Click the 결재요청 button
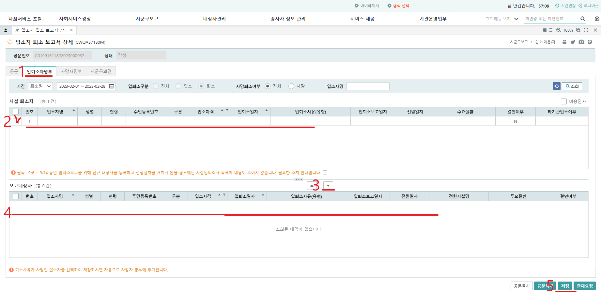Screen dimensions: 601x292 (585, 286)
